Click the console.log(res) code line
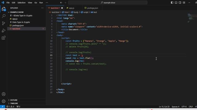Screen dimensions: 197x110 (x=75, y=61)
